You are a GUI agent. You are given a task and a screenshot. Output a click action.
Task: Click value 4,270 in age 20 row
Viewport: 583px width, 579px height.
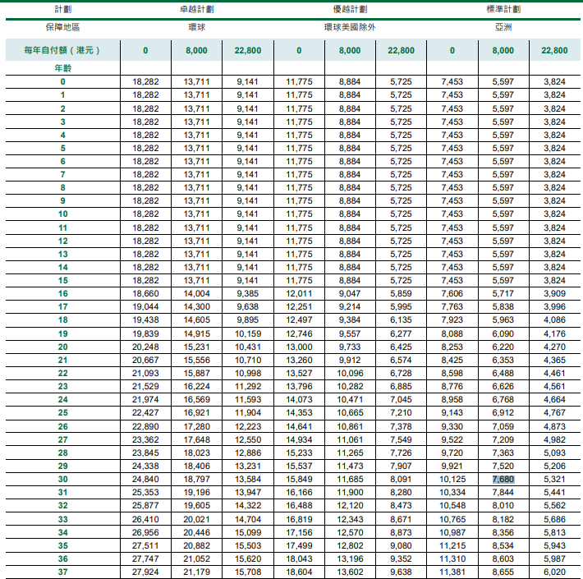[554, 347]
